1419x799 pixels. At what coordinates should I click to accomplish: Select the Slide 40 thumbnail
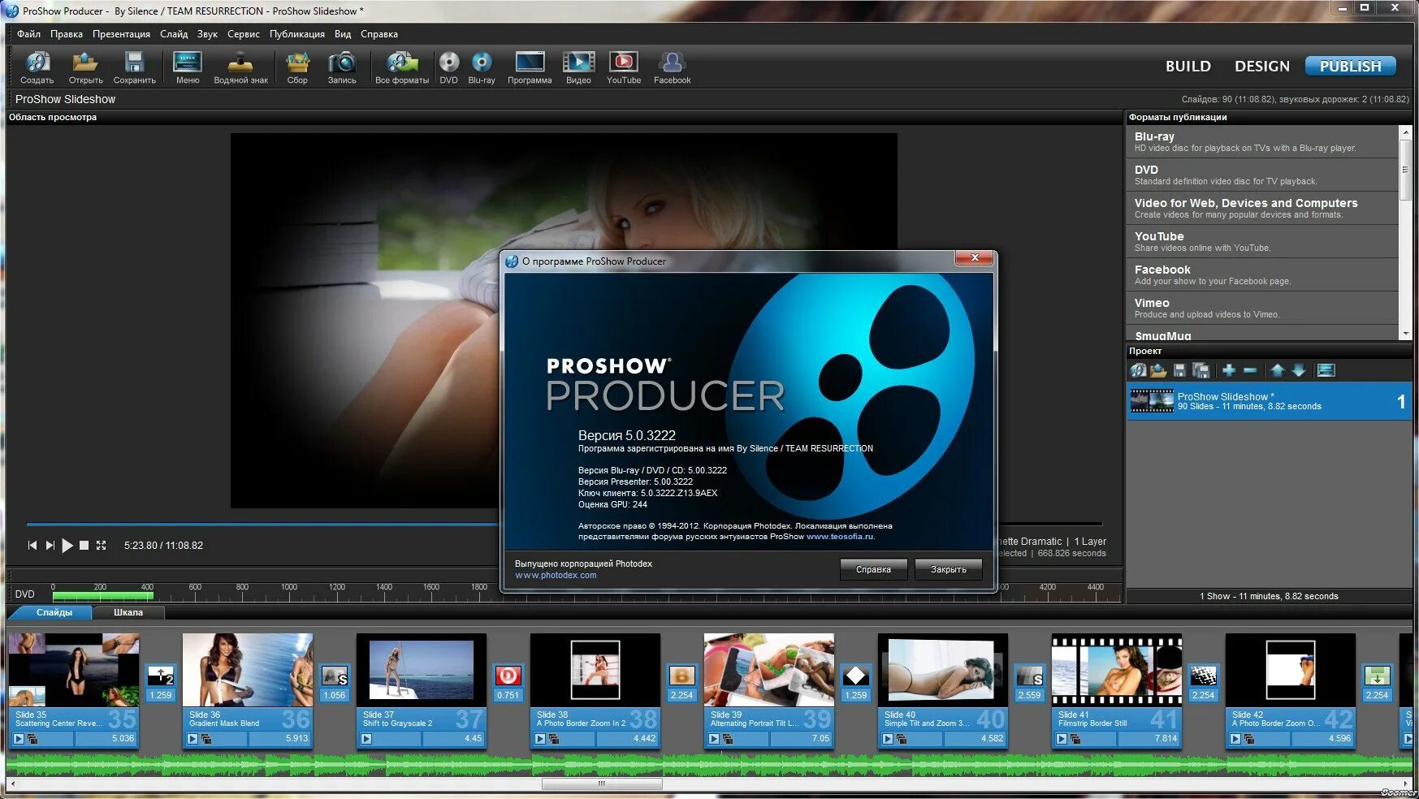[943, 670]
